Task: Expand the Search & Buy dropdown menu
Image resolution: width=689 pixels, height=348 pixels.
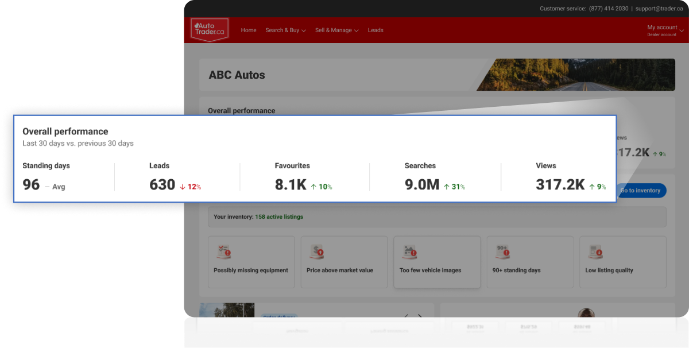Action: coord(285,30)
